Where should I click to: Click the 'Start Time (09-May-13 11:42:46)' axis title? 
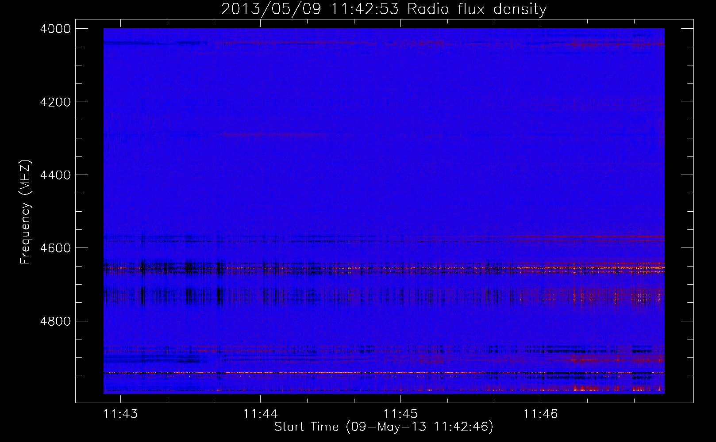384,427
